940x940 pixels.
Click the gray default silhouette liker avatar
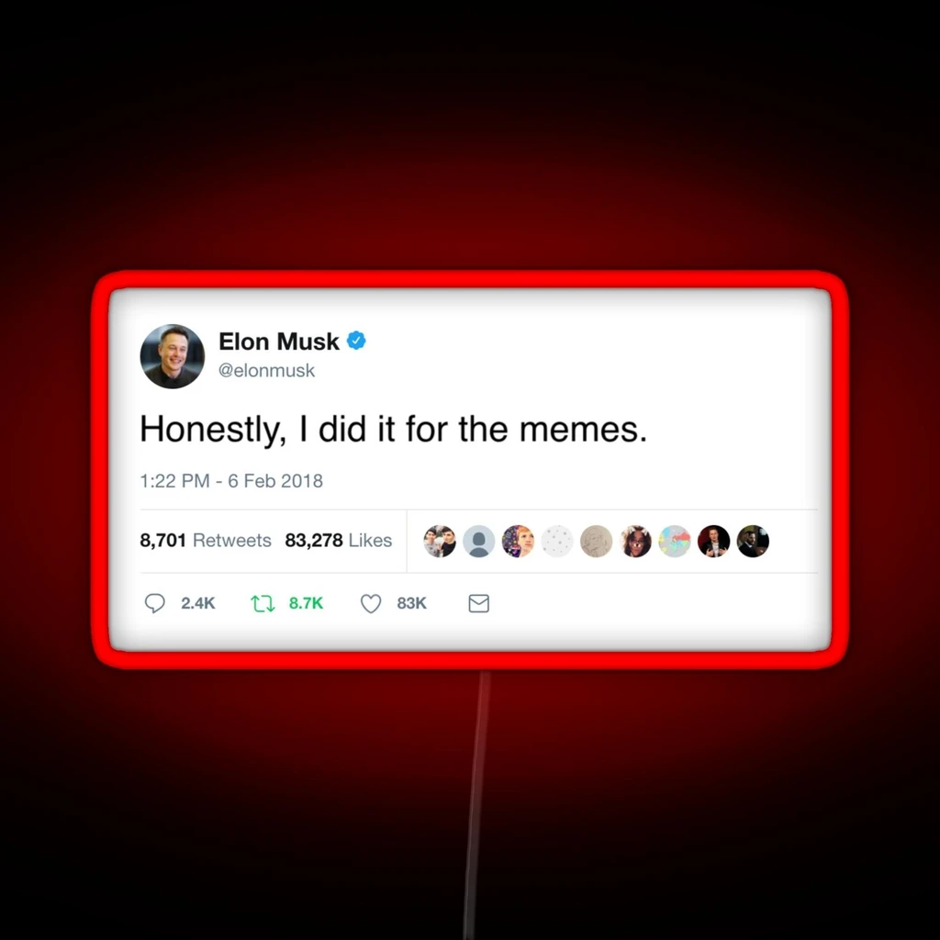(x=478, y=541)
